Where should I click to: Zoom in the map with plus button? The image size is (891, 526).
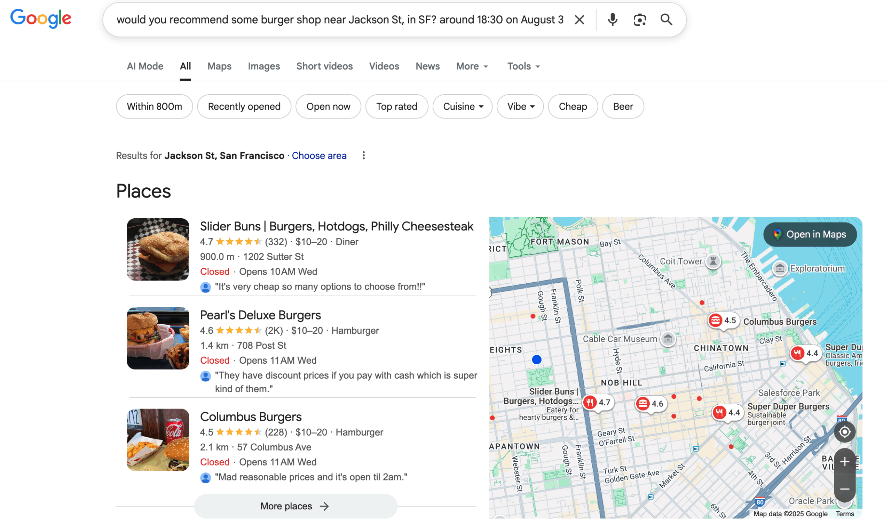click(844, 461)
